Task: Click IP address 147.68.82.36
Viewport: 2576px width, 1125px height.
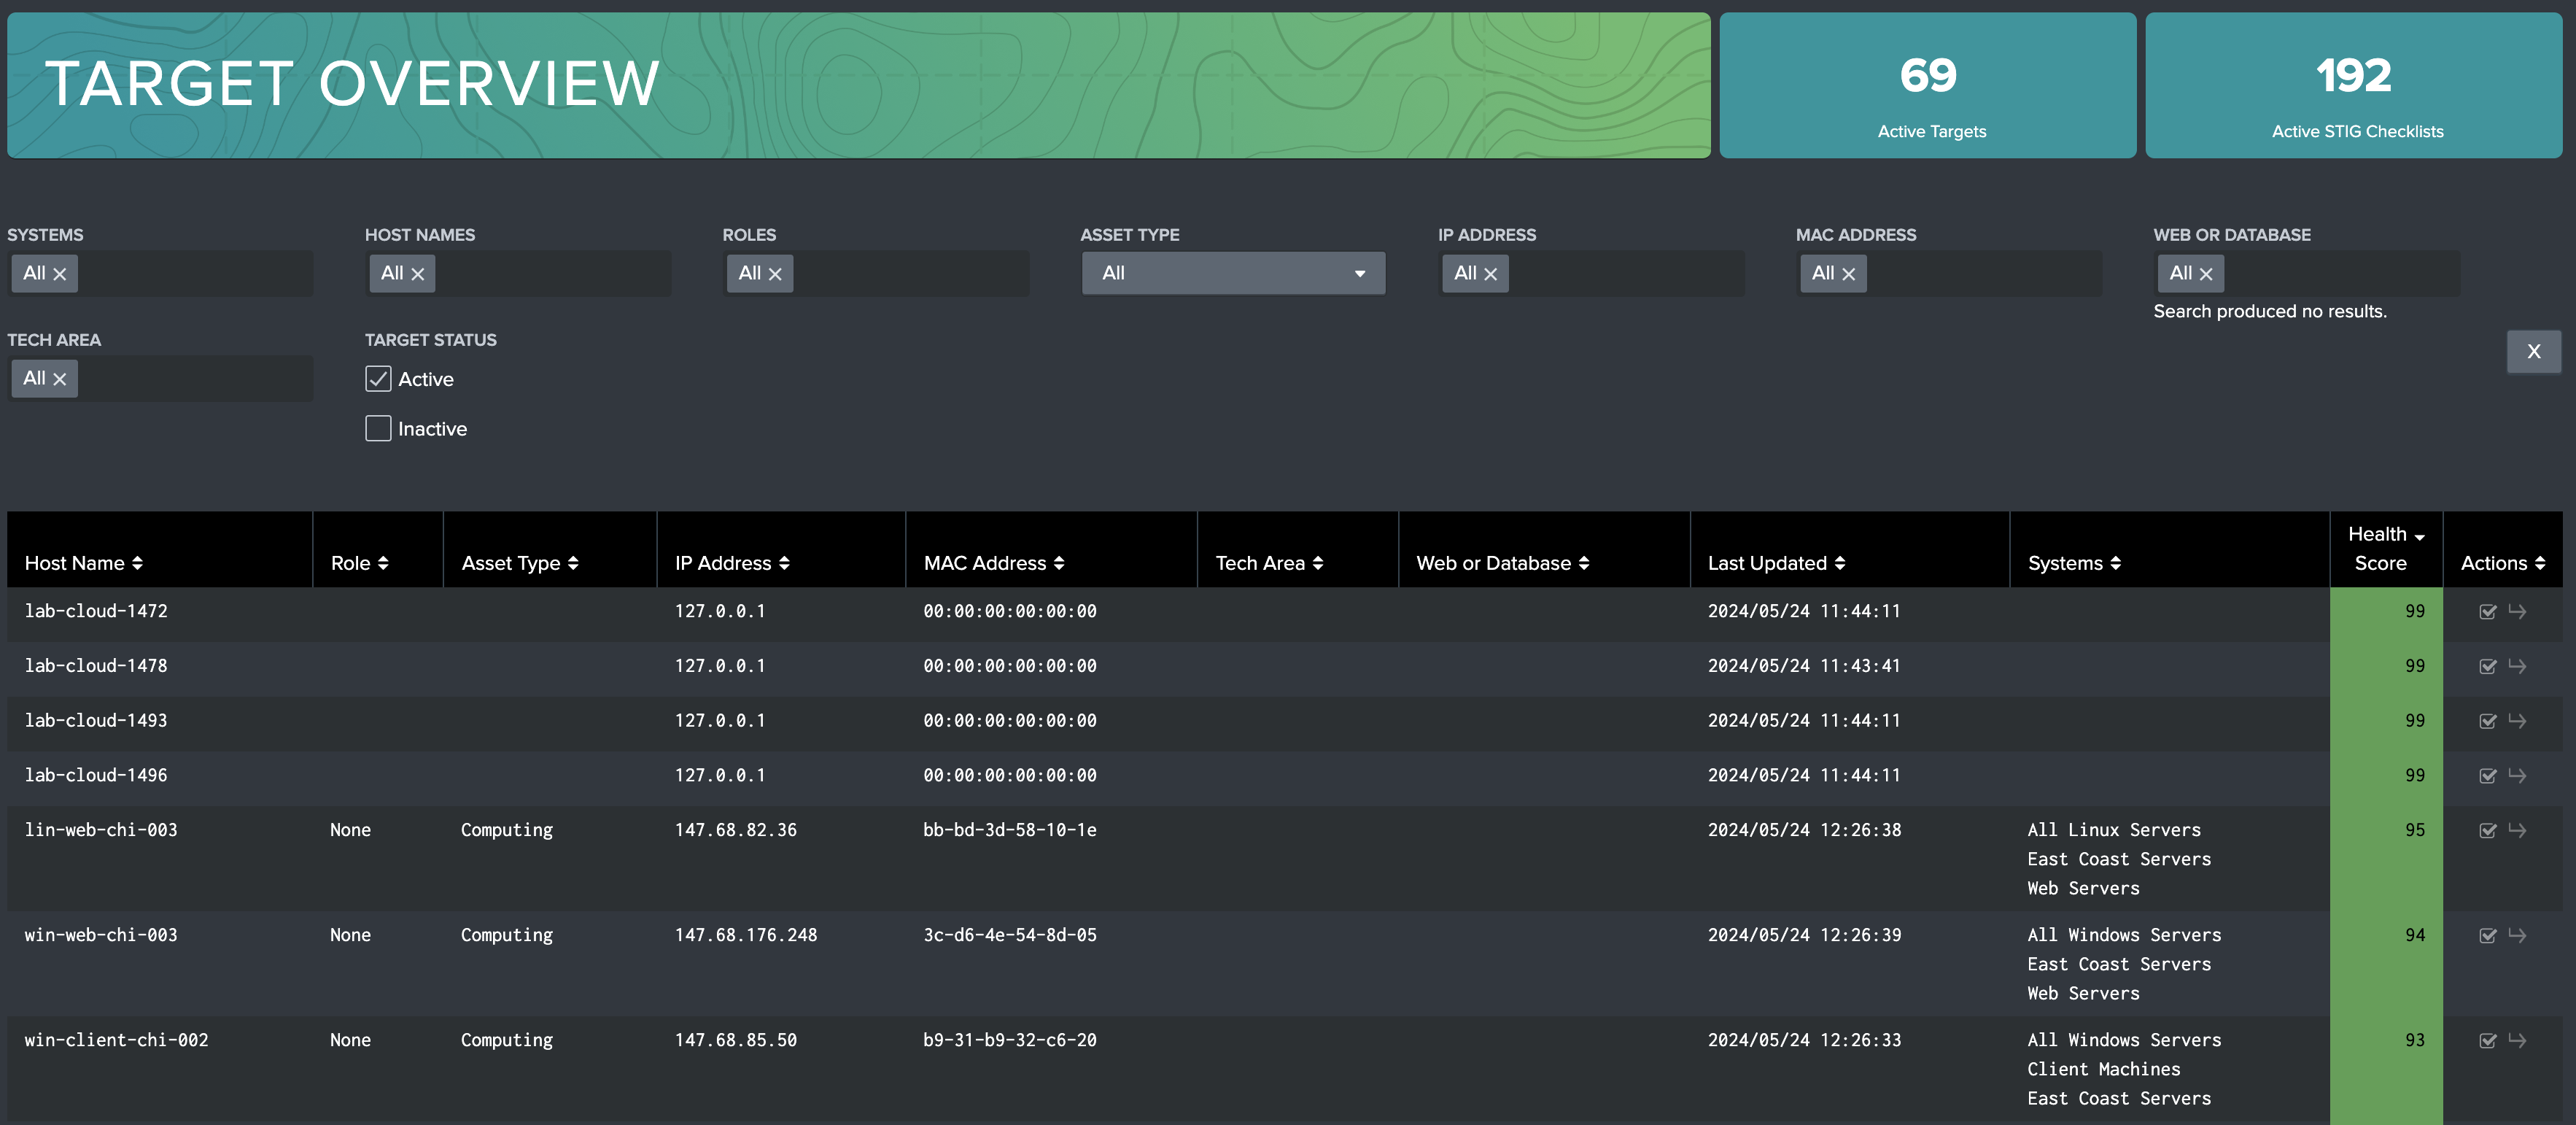Action: (735, 830)
